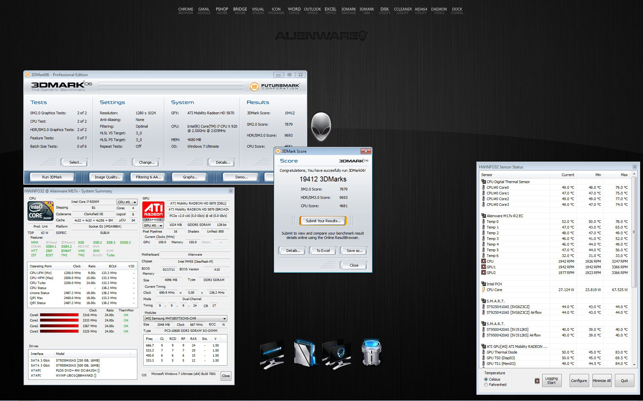Click the Intel Core i7 logo
Screen dimensions: 643x401
coord(41,211)
